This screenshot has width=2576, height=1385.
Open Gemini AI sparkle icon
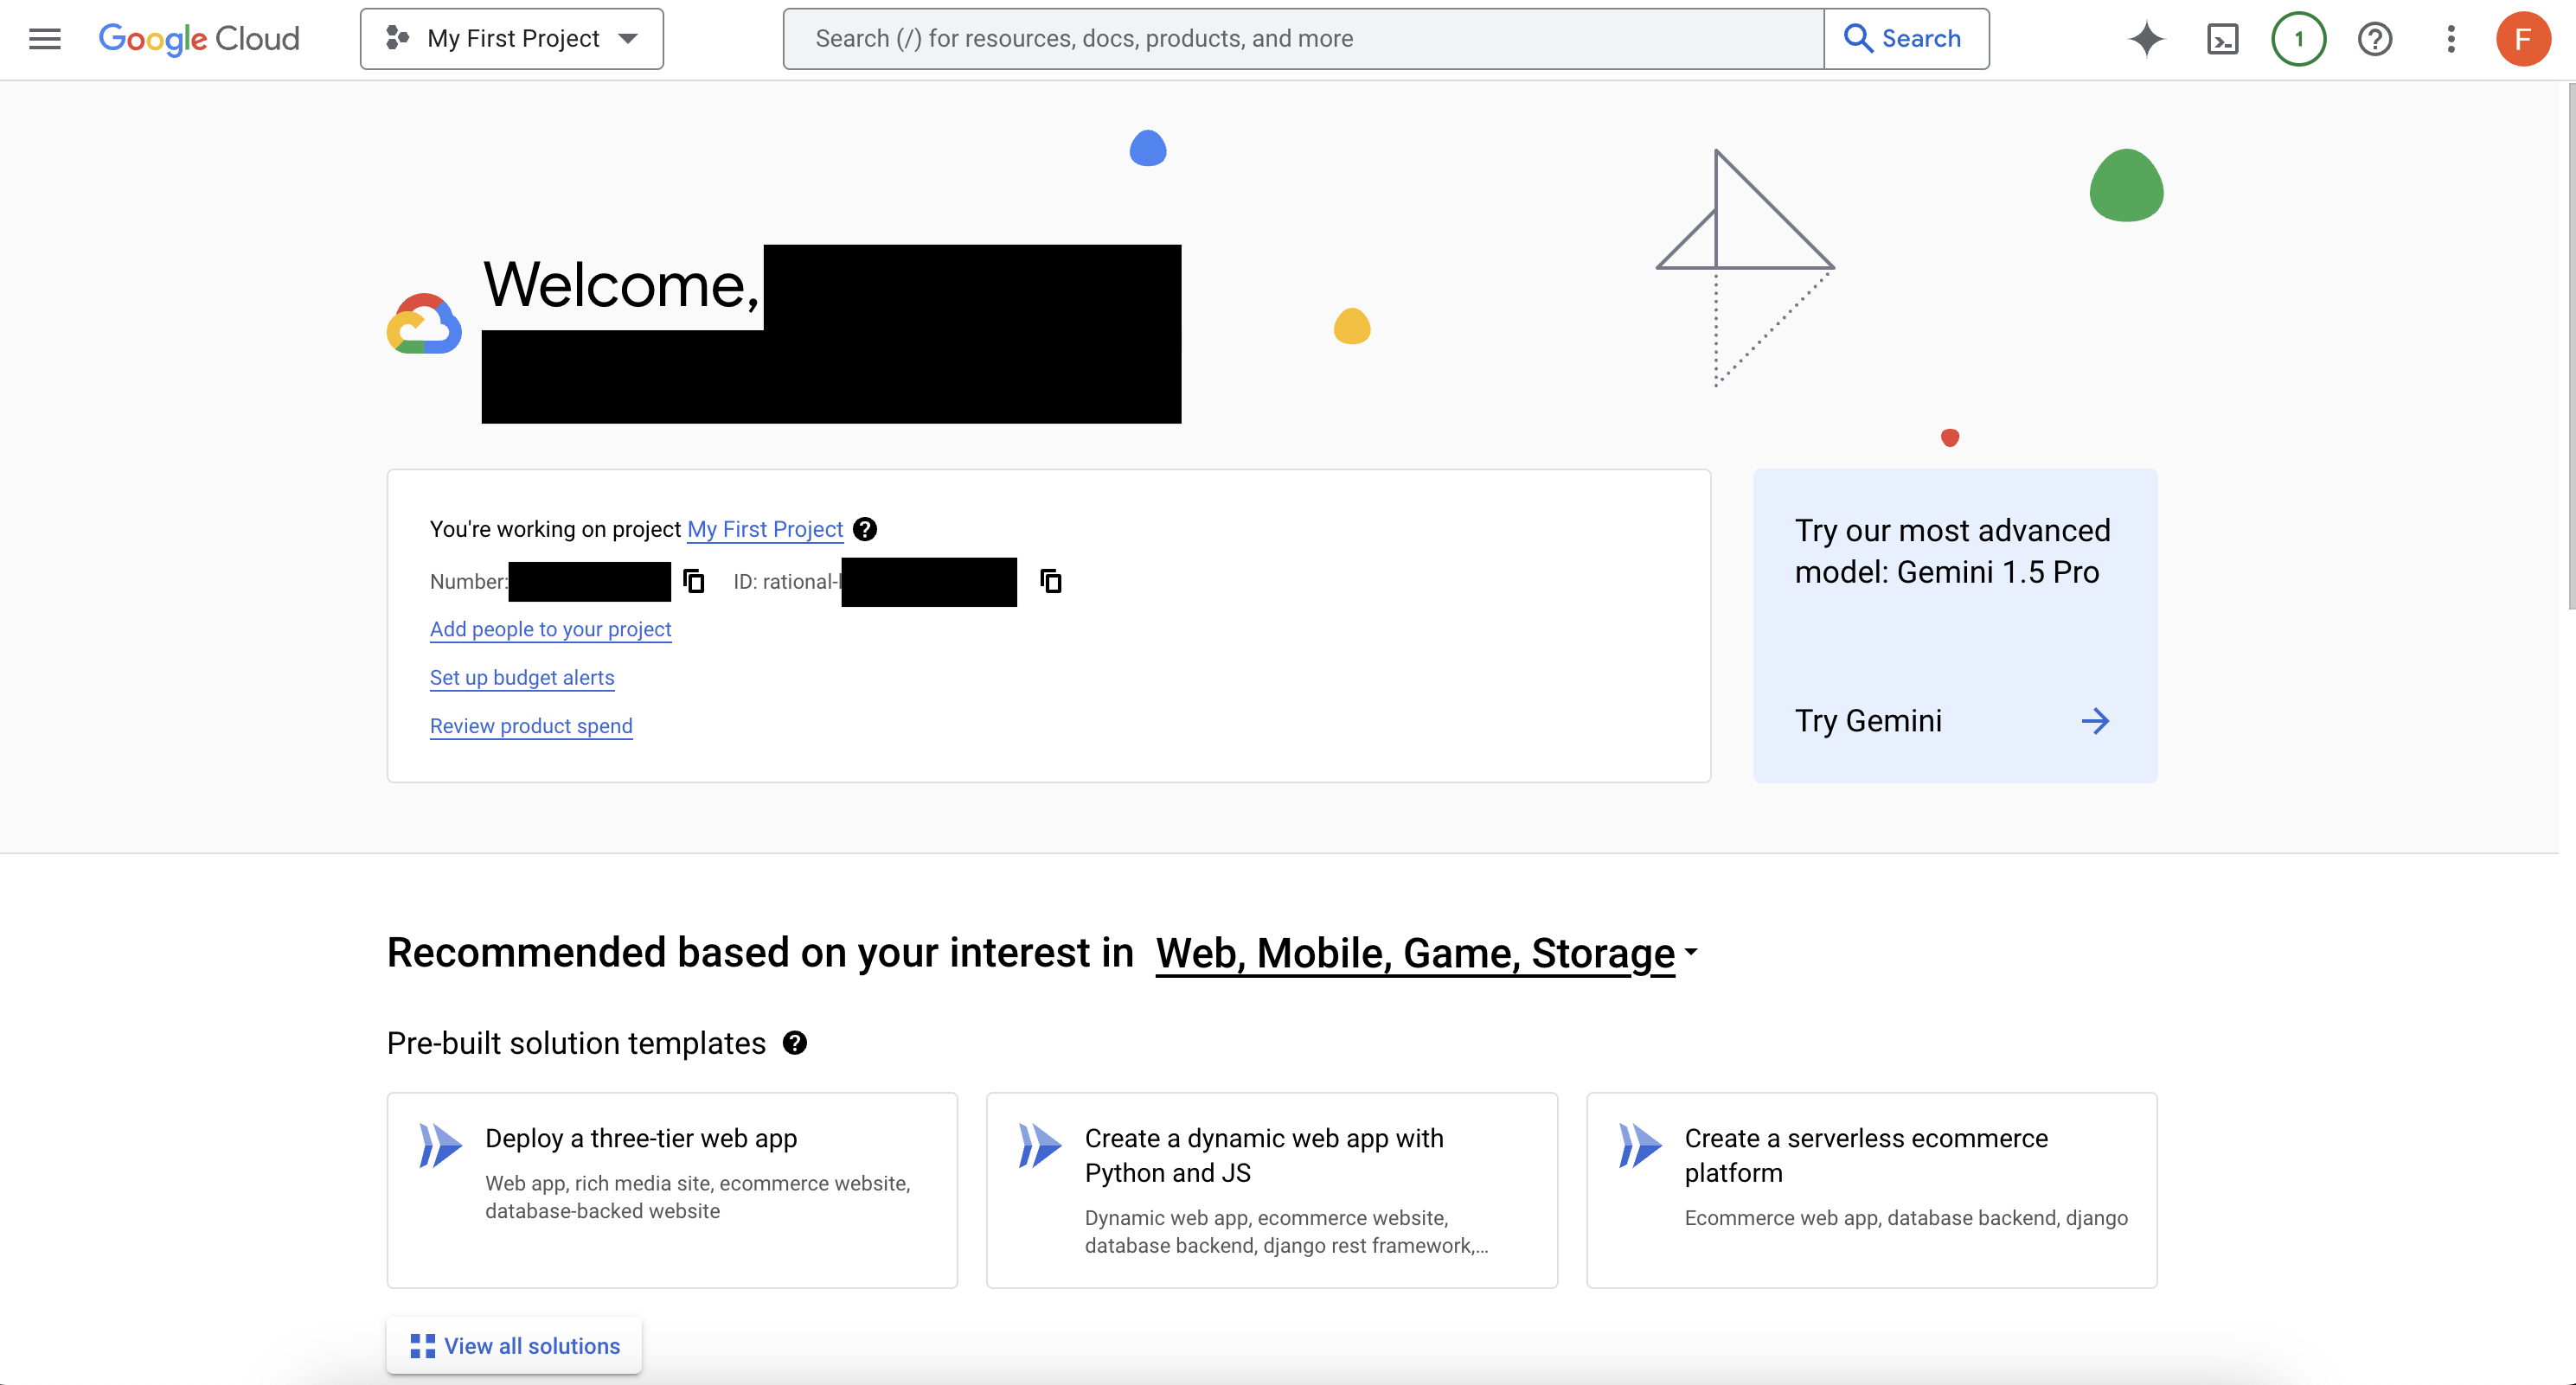click(2146, 39)
